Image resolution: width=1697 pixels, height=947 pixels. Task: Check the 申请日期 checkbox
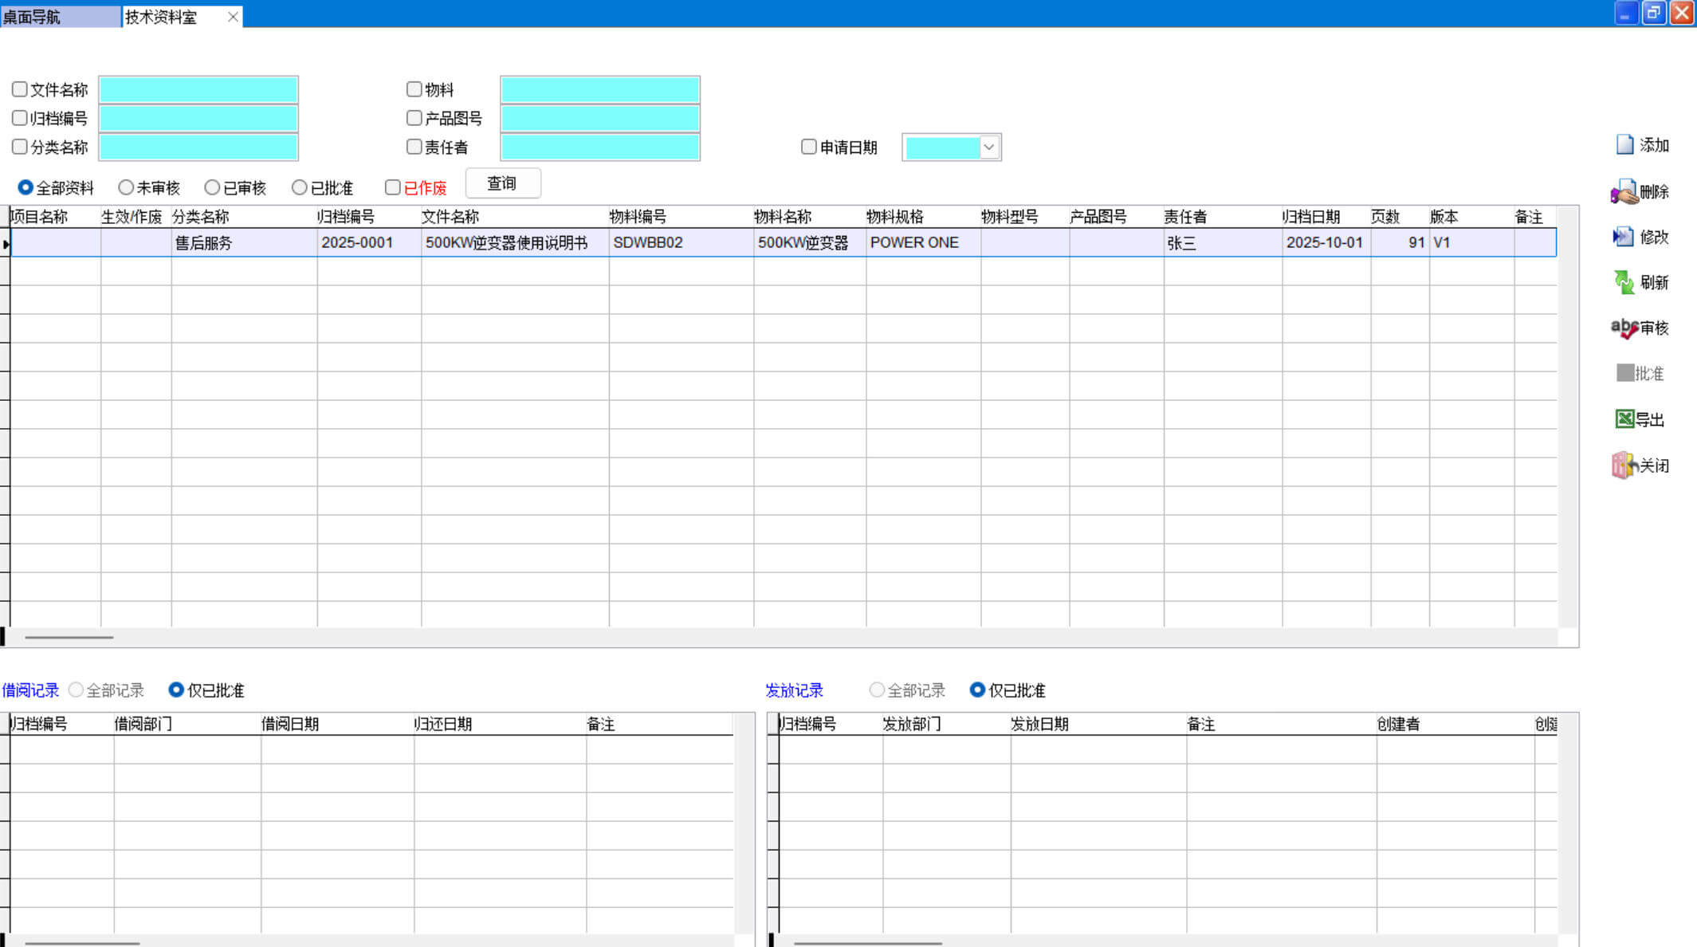[x=808, y=147]
